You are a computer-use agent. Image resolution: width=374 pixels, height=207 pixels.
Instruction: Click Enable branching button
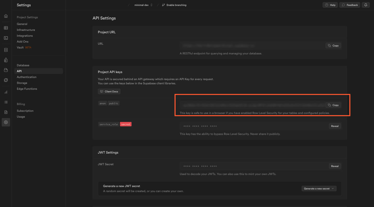click(174, 5)
